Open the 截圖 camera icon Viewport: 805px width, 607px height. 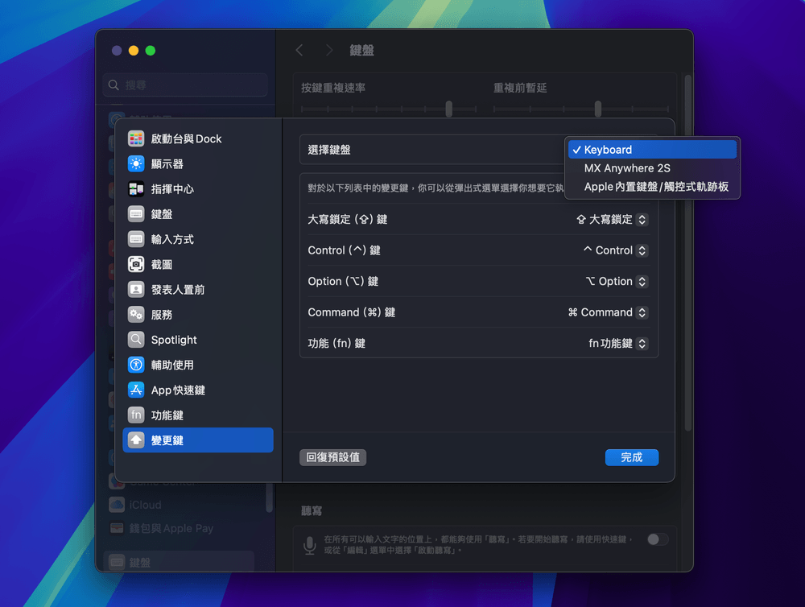(136, 265)
